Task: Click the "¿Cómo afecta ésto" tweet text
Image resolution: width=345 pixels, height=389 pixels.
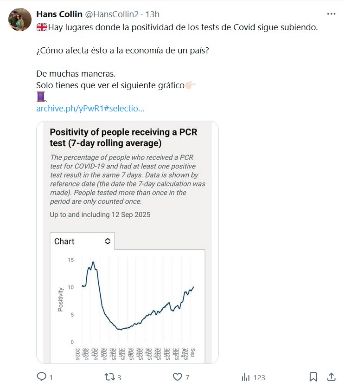Action: pyautogui.click(x=122, y=50)
